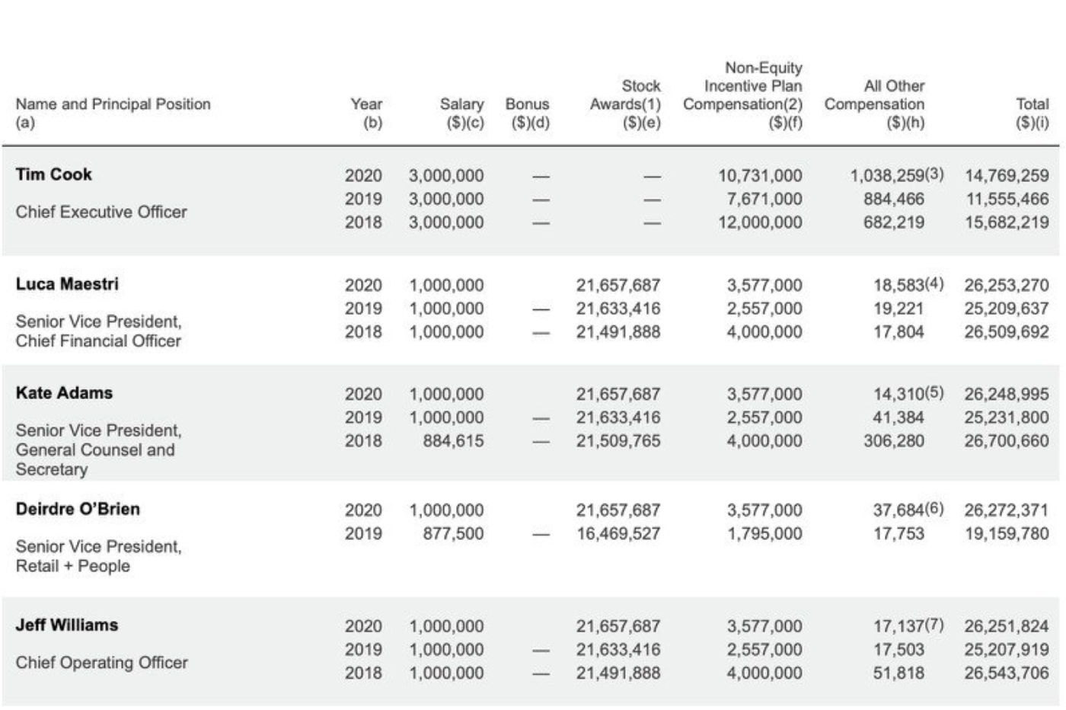Click Deirdre O'Brien's 2019 salary 877,500
This screenshot has width=1066, height=710.
coord(454,534)
